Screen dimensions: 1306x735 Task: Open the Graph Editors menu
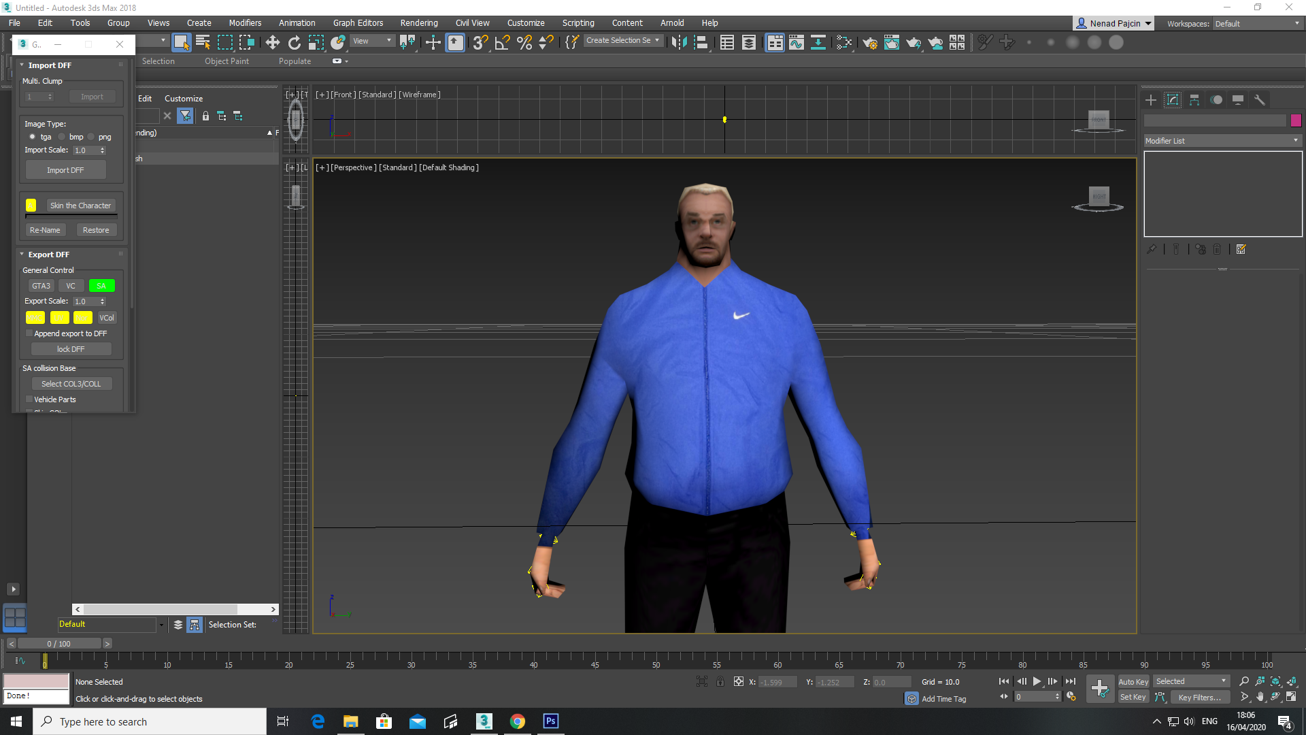(x=358, y=22)
